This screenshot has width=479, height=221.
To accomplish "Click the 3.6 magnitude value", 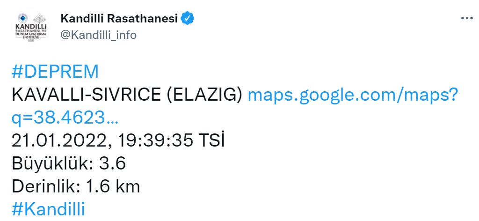I will (113, 164).
